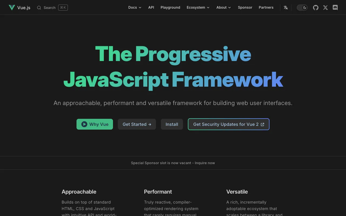Image resolution: width=346 pixels, height=216 pixels.
Task: Expand the Ecosystem dropdown menu
Action: coord(198,8)
